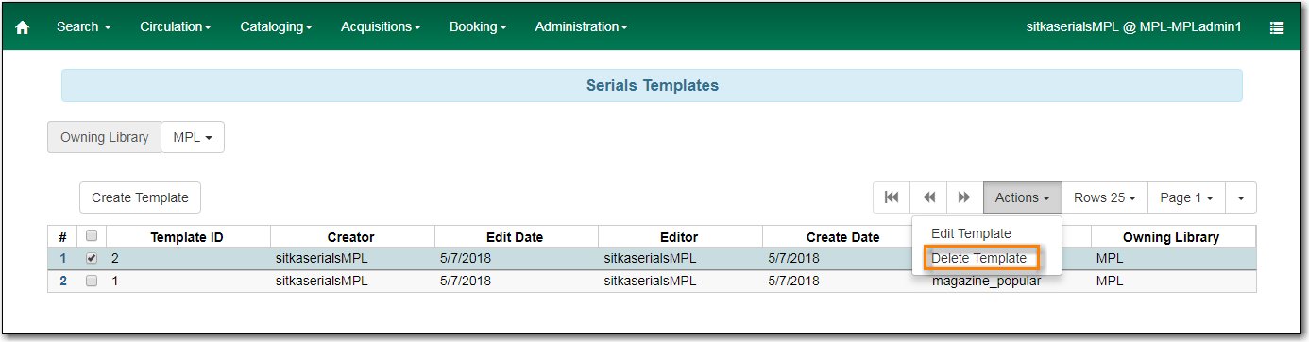Open the Acquisitions dropdown menu

[382, 27]
